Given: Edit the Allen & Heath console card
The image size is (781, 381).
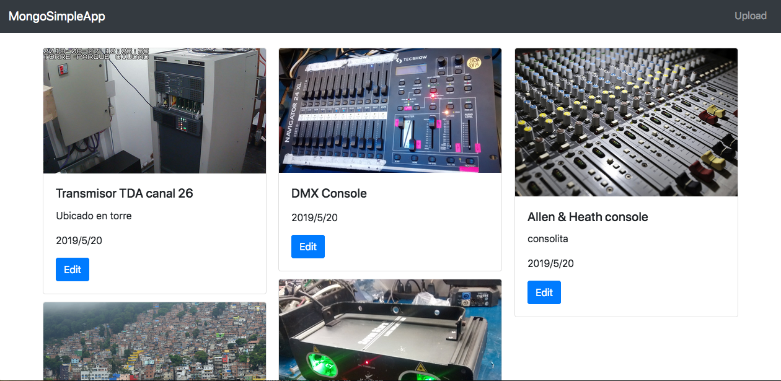Looking at the screenshot, I should pyautogui.click(x=544, y=292).
